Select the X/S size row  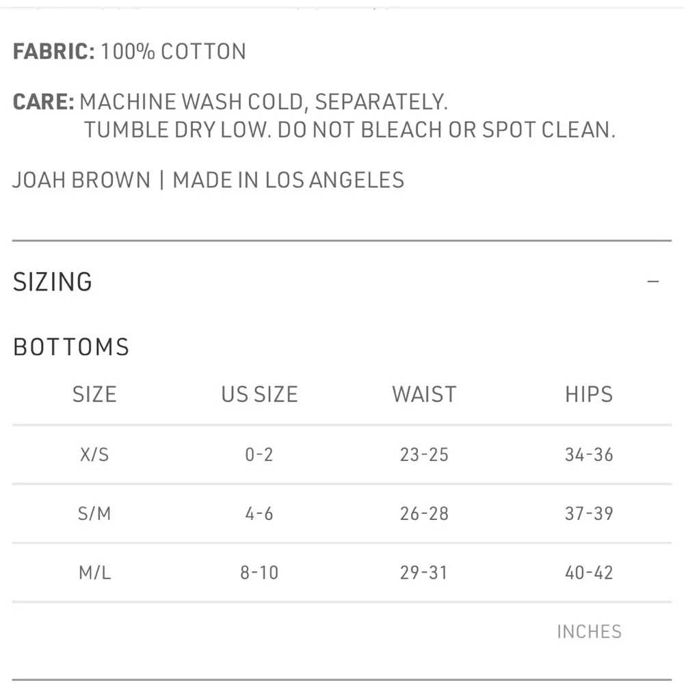(x=94, y=454)
